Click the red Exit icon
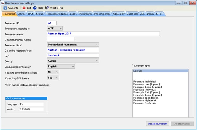This screenshot has width=197, height=130. click(24, 8)
